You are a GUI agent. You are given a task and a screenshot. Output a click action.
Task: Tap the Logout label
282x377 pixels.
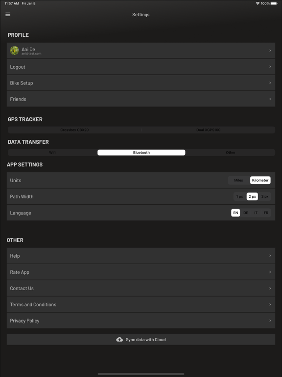click(18, 67)
